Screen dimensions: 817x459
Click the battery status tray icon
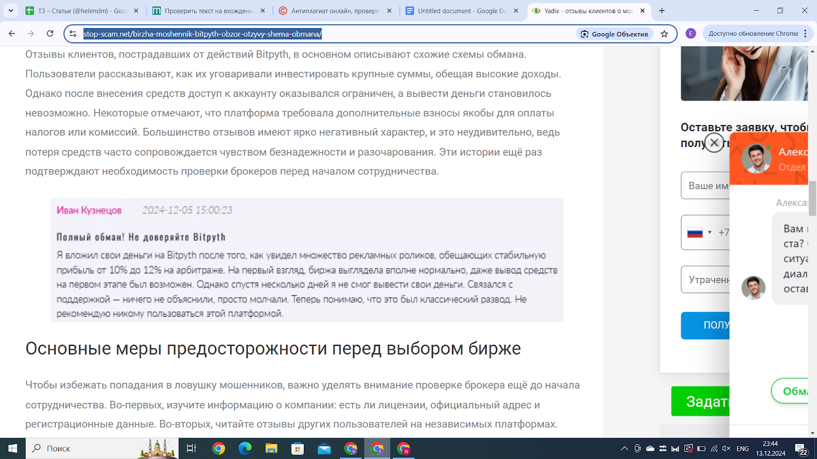click(702, 449)
